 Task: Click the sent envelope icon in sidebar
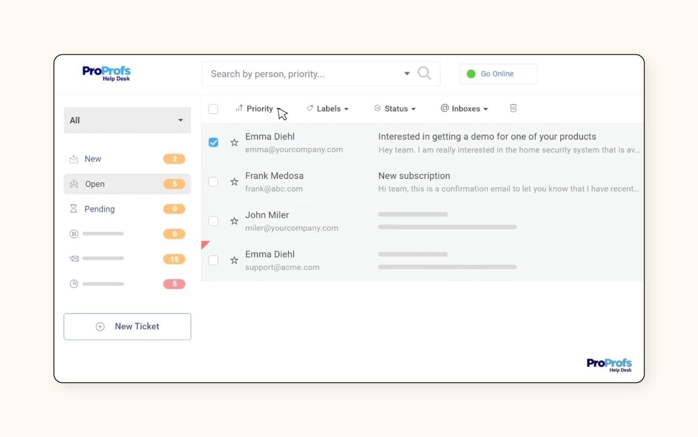pyautogui.click(x=74, y=259)
